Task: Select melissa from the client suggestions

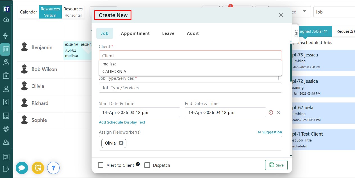Action: click(110, 64)
